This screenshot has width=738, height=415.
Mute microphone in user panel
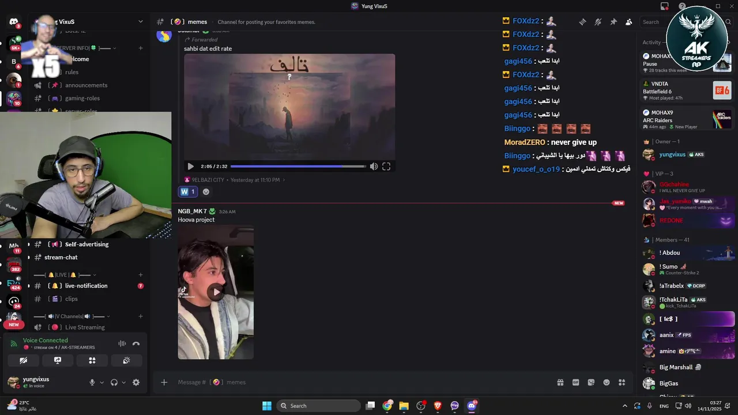click(x=92, y=382)
